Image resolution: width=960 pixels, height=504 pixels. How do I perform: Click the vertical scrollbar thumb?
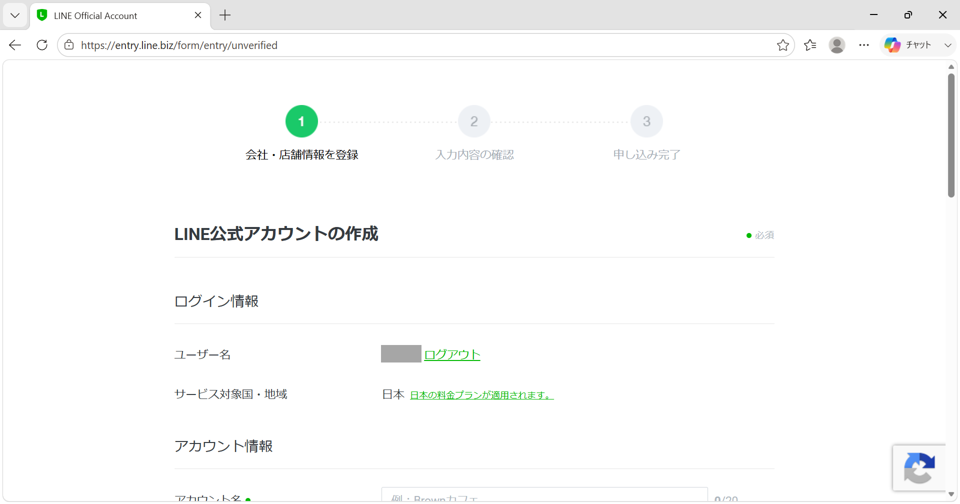point(951,135)
